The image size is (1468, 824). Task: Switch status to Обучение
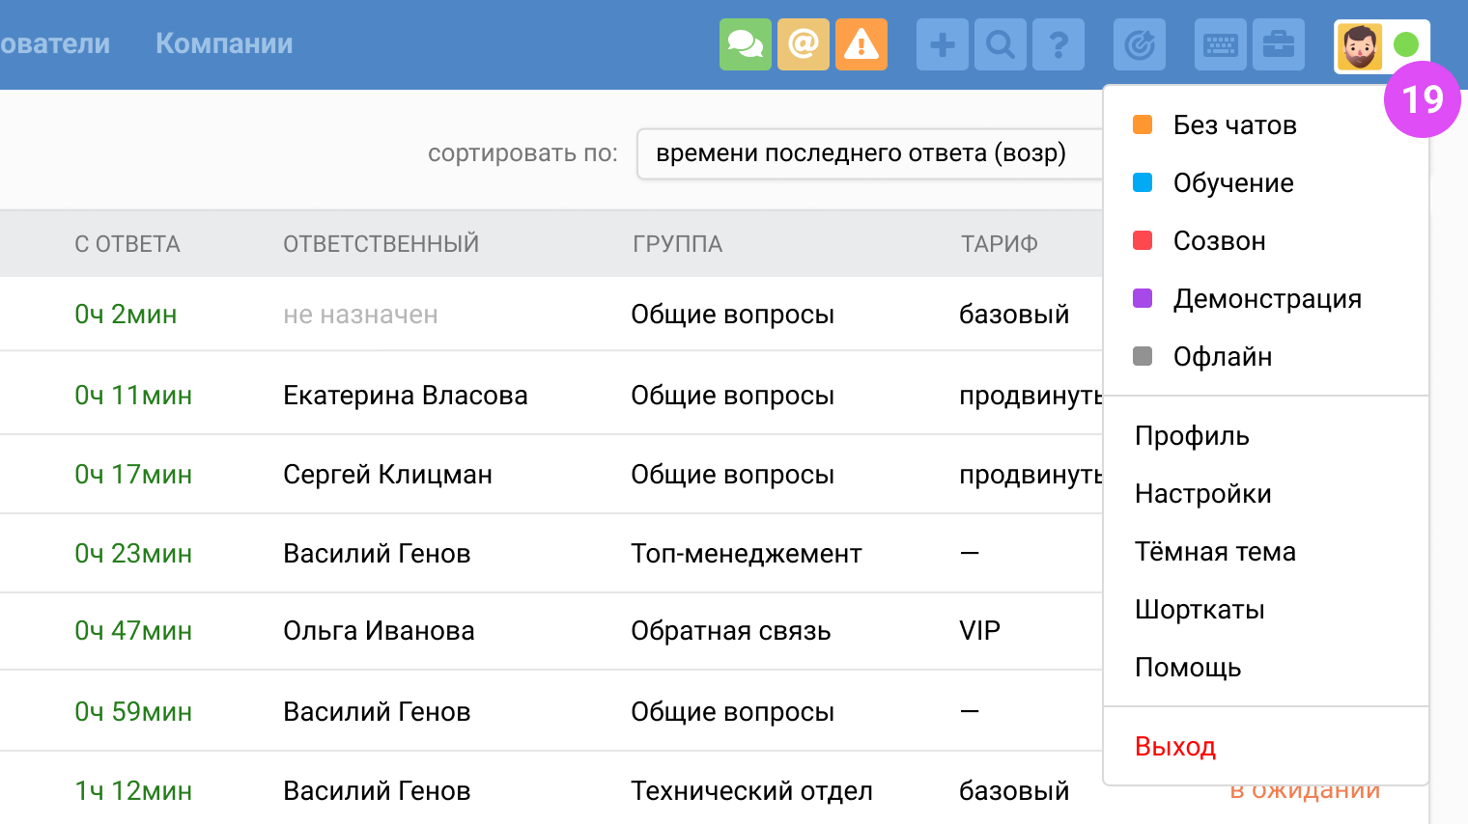coord(1232,183)
